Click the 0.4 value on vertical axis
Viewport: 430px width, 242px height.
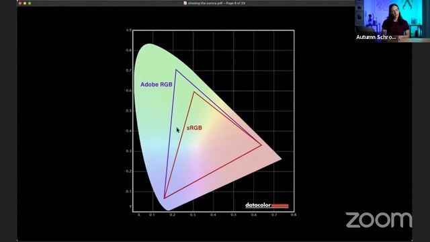128,131
